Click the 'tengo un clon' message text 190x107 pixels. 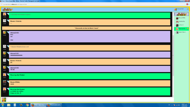tap(16, 93)
